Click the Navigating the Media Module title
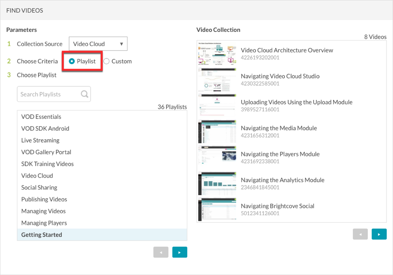Screen dimensions: 393x275 pyautogui.click(x=279, y=128)
